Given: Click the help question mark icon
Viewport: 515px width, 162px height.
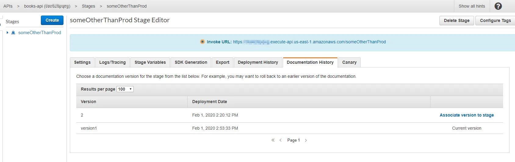Looking at the screenshot, I should pyautogui.click(x=498, y=6).
